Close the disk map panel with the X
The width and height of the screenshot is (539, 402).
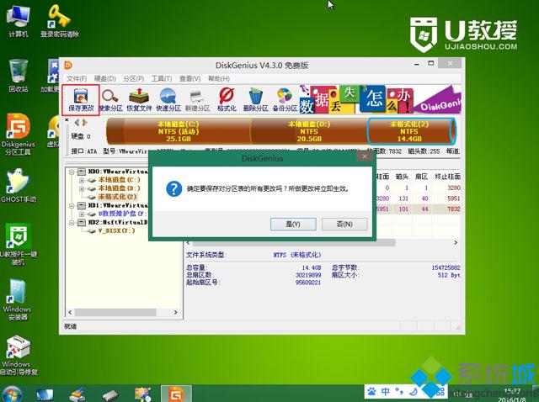click(x=67, y=120)
